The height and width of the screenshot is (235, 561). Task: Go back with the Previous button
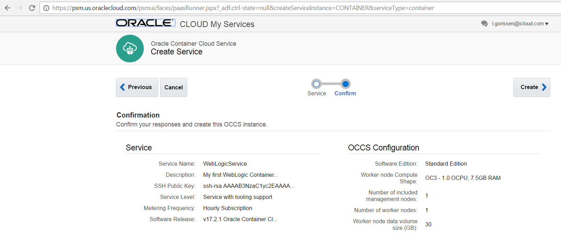pyautogui.click(x=137, y=87)
